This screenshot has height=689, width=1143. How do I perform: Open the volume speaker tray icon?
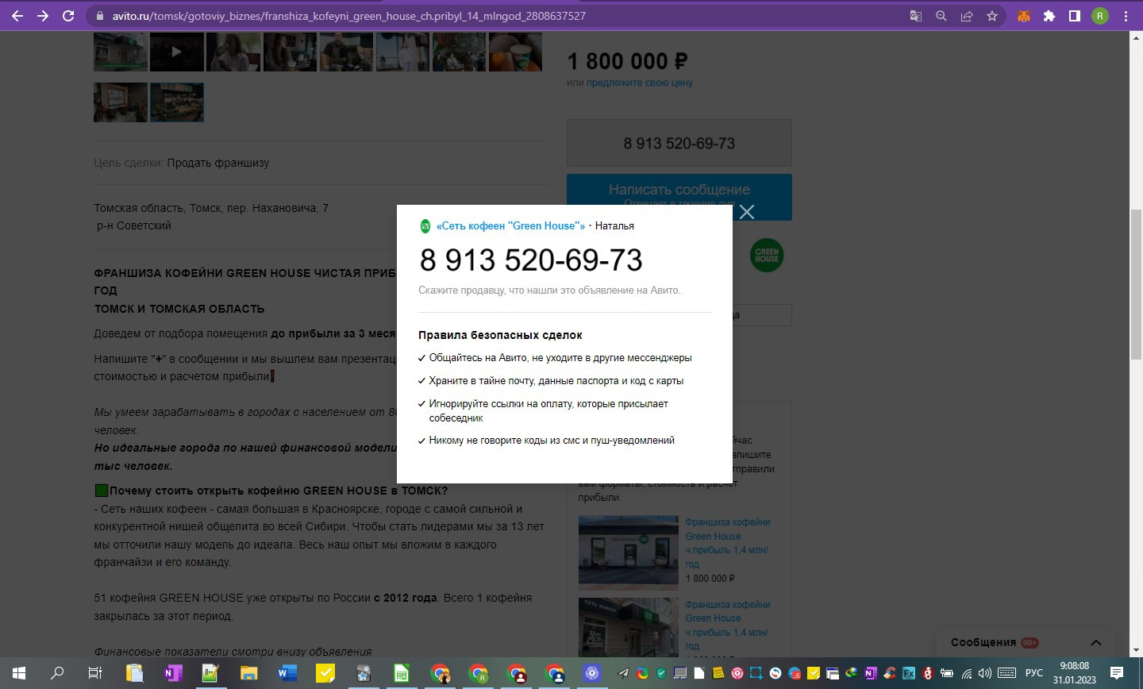pos(985,673)
